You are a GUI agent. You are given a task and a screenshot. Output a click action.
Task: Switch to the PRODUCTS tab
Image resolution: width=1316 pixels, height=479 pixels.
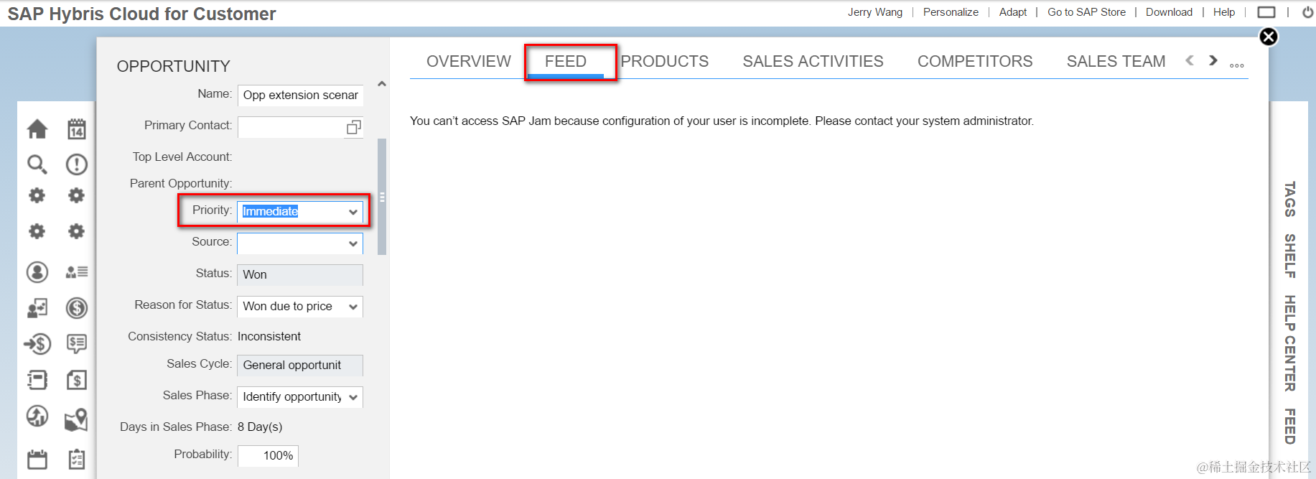click(665, 62)
